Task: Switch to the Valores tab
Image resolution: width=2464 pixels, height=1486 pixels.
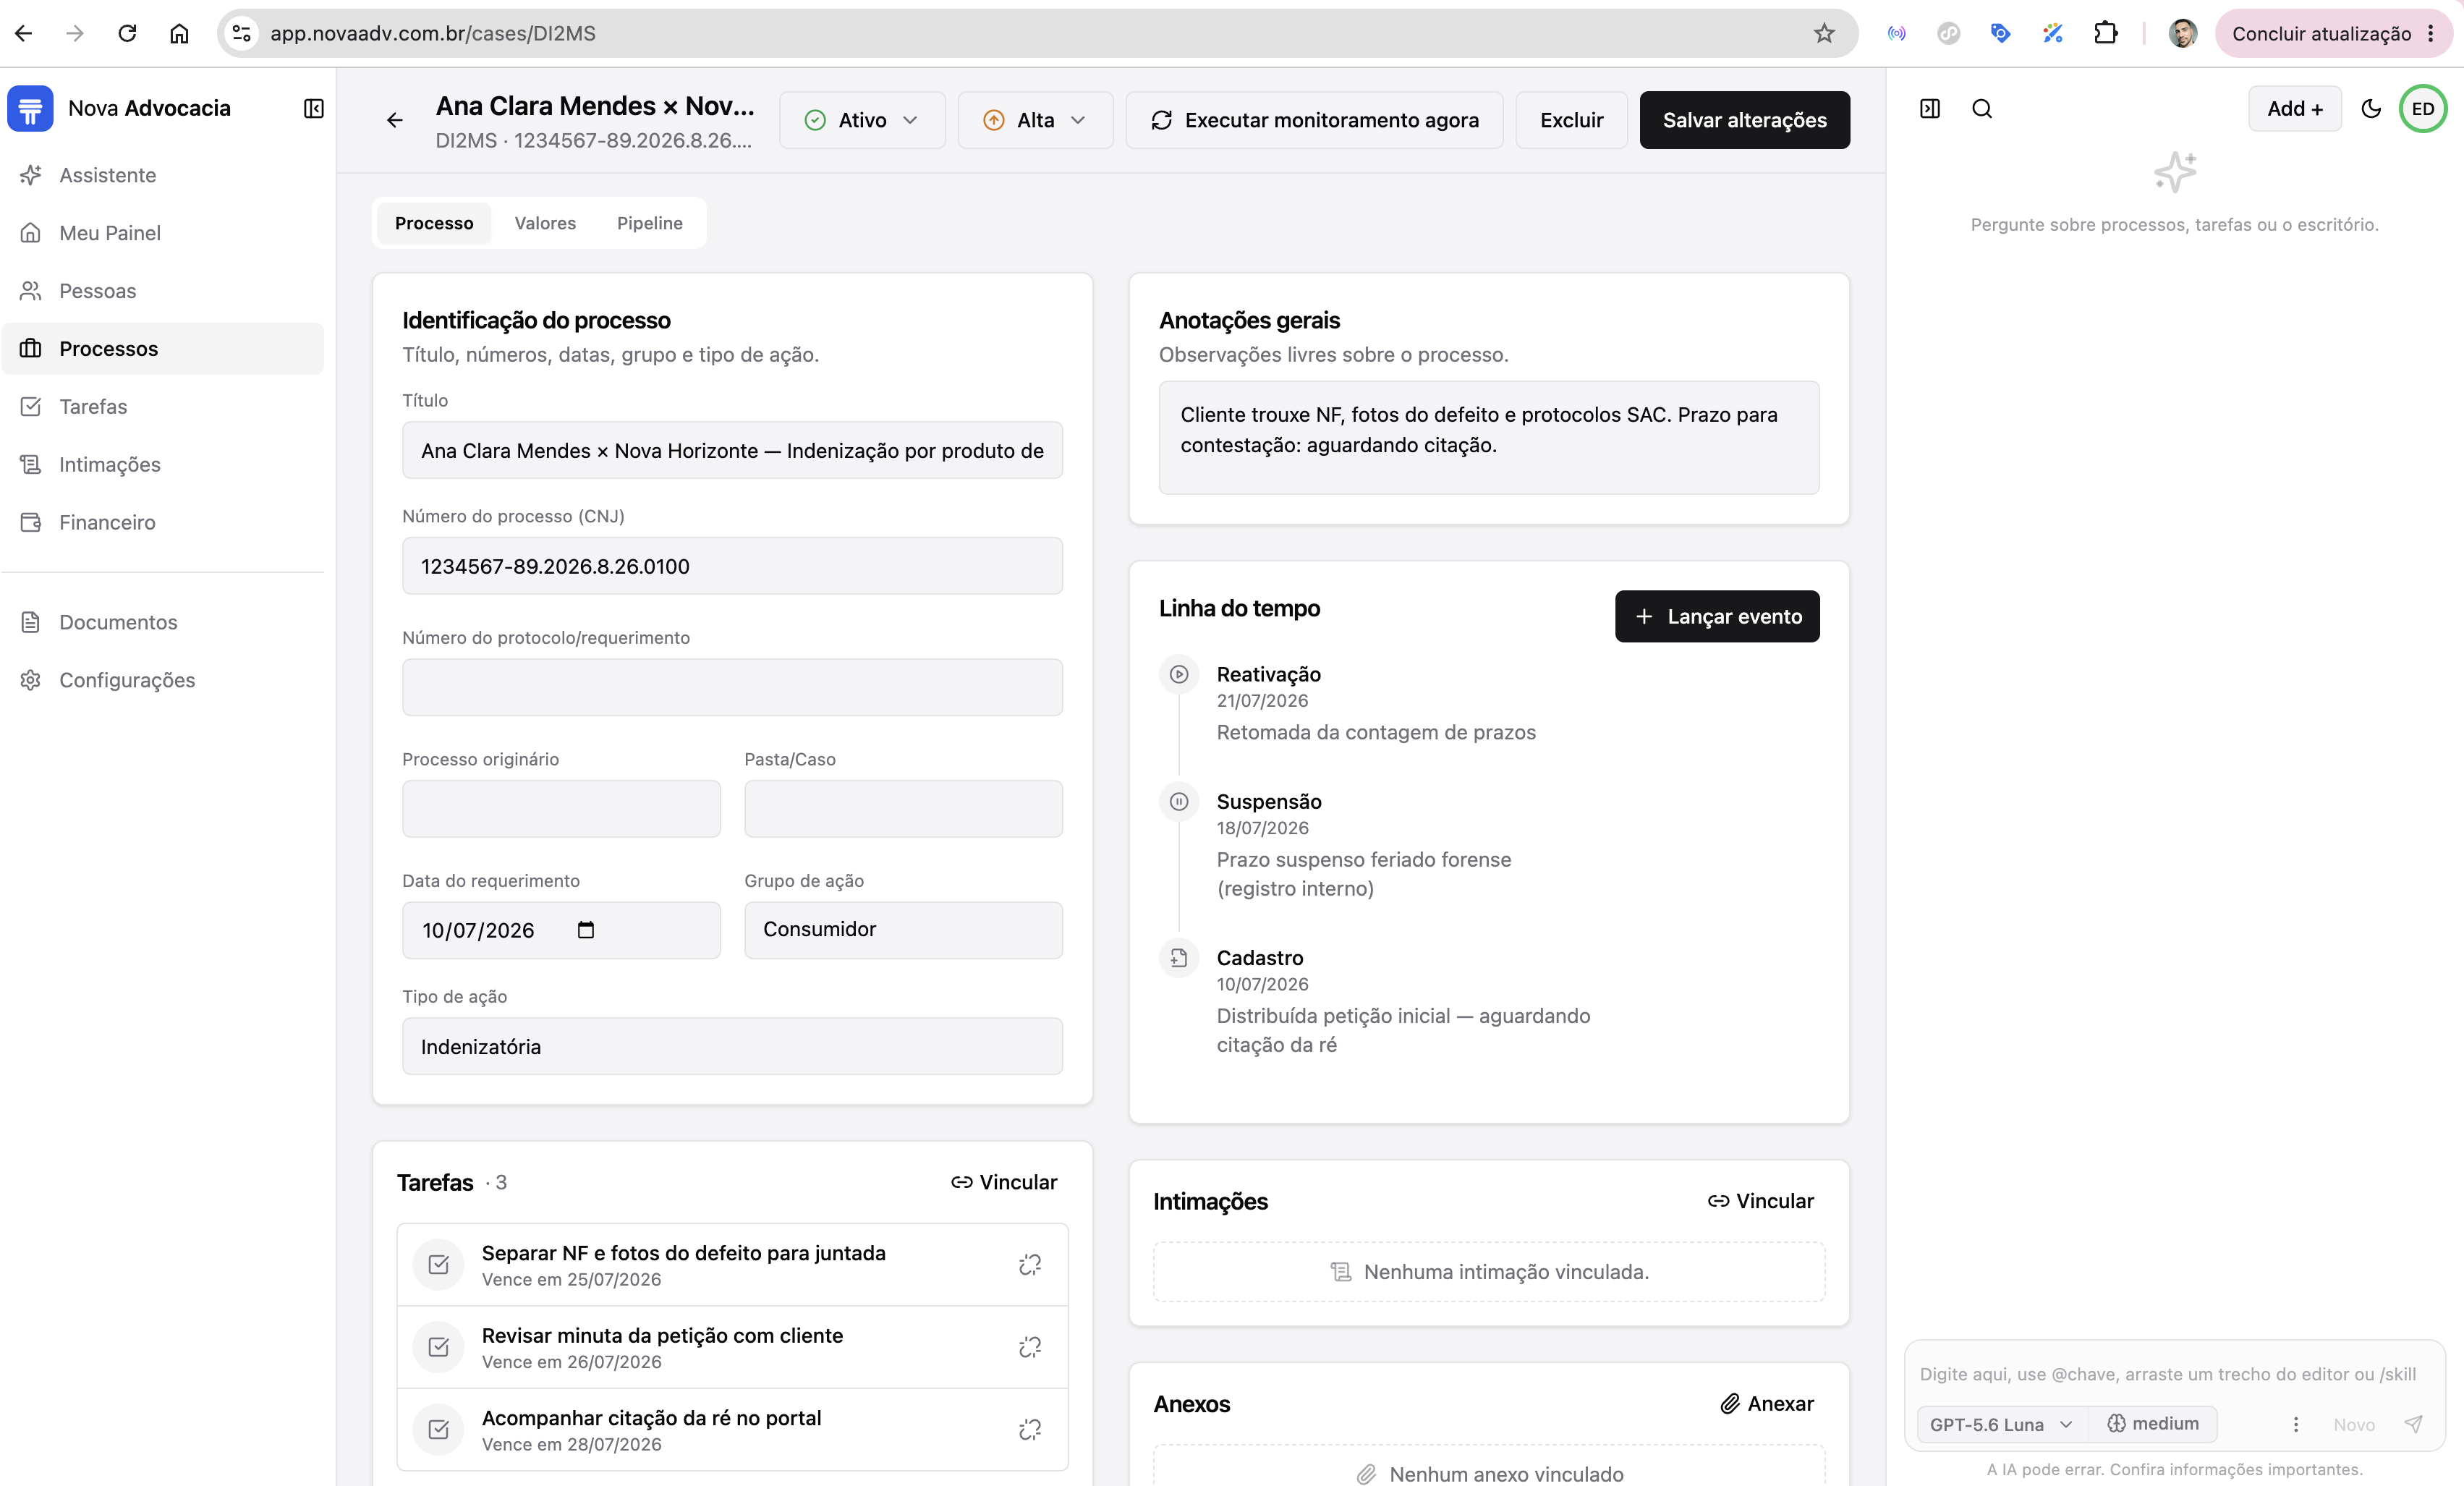Action: pos(545,223)
